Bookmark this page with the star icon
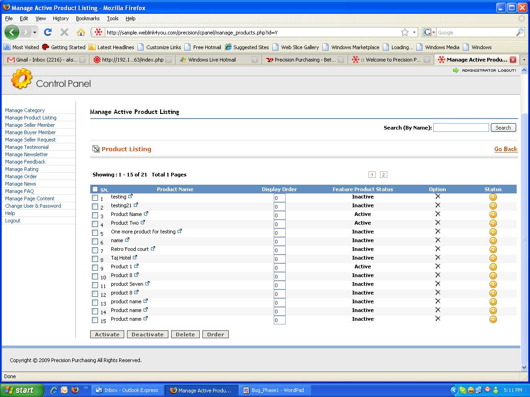This screenshot has height=397, width=530. click(404, 33)
